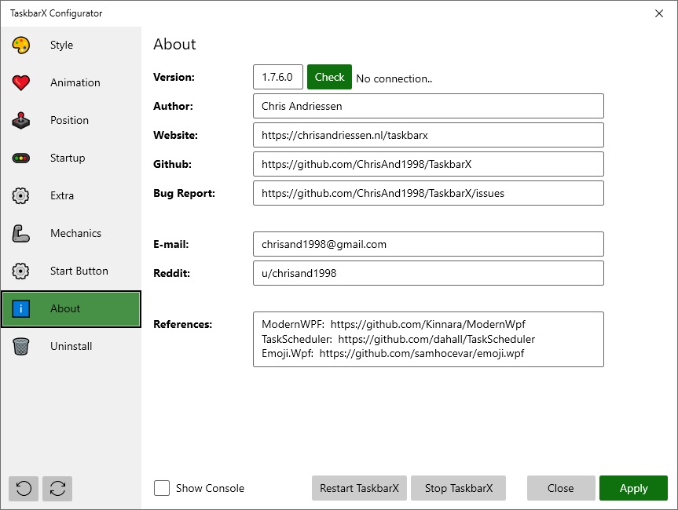Click the blue info About icon
The image size is (678, 510).
(20, 309)
